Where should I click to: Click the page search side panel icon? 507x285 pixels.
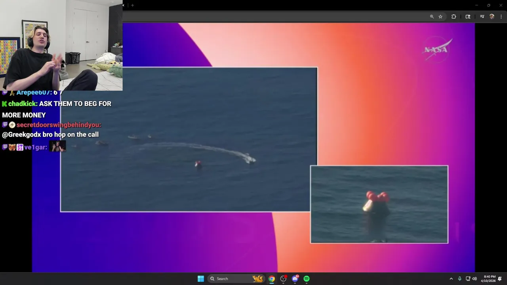pos(468,17)
